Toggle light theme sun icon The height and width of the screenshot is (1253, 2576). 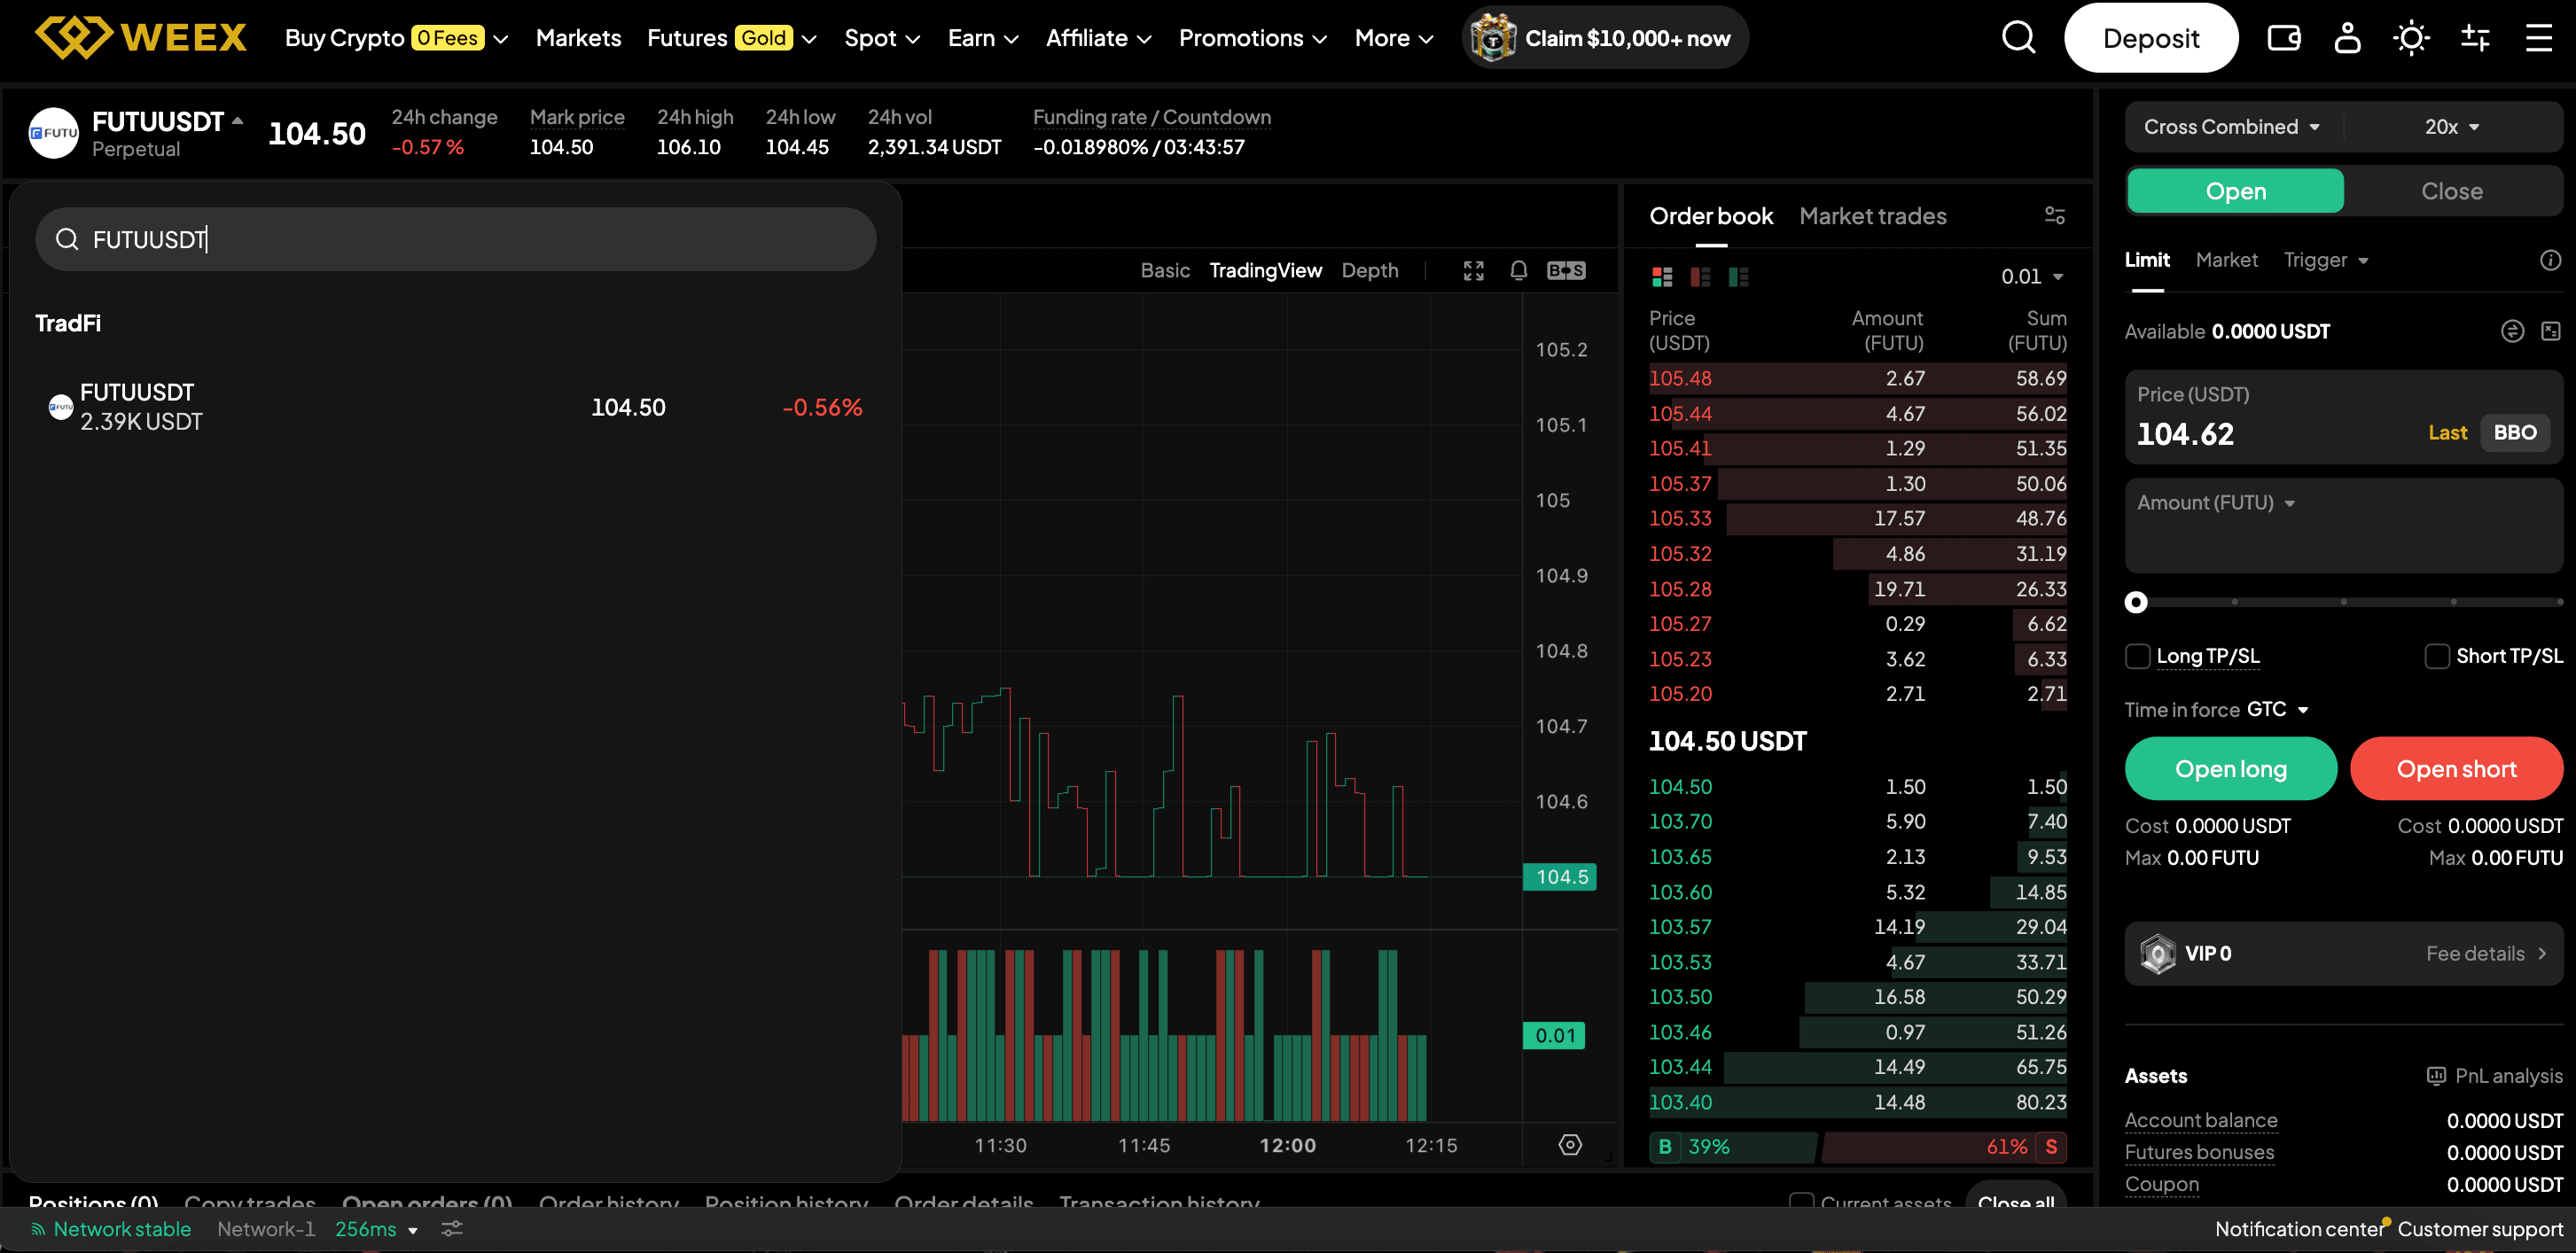[2411, 38]
